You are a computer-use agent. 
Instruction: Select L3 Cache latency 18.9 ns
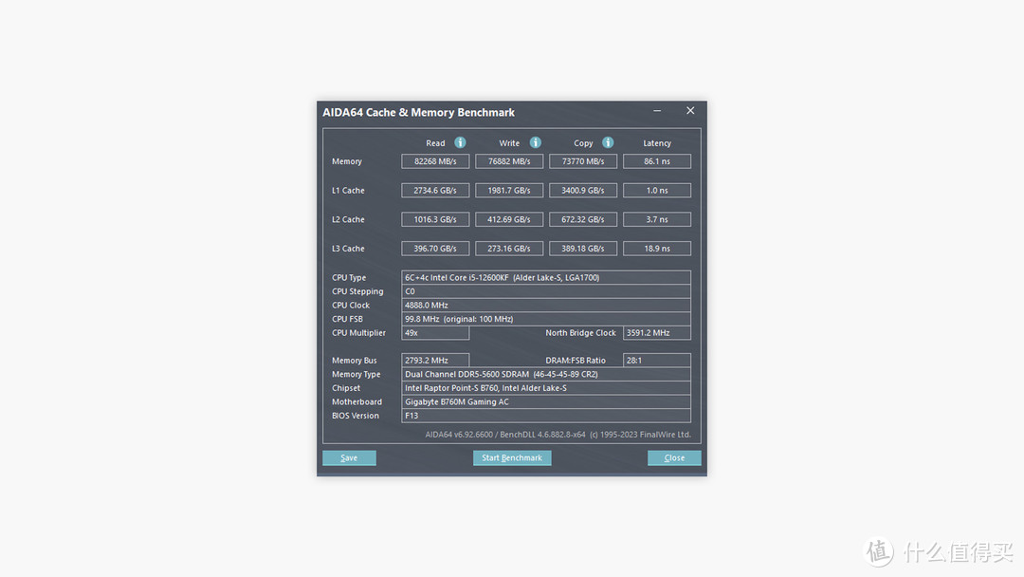657,249
